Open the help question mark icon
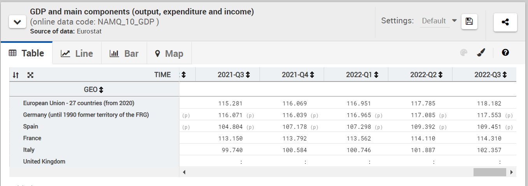Screen dimensions: 528x186 pyautogui.click(x=505, y=53)
